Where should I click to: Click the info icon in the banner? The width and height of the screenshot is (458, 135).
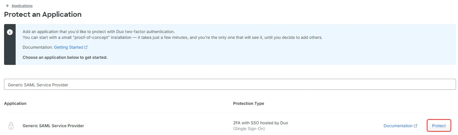click(10, 32)
